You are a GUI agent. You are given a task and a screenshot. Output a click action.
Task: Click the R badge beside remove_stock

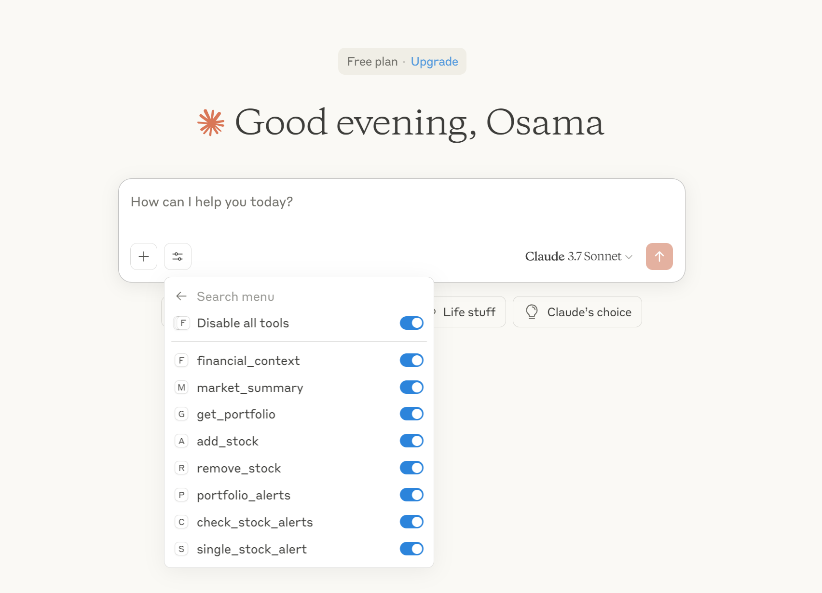181,468
